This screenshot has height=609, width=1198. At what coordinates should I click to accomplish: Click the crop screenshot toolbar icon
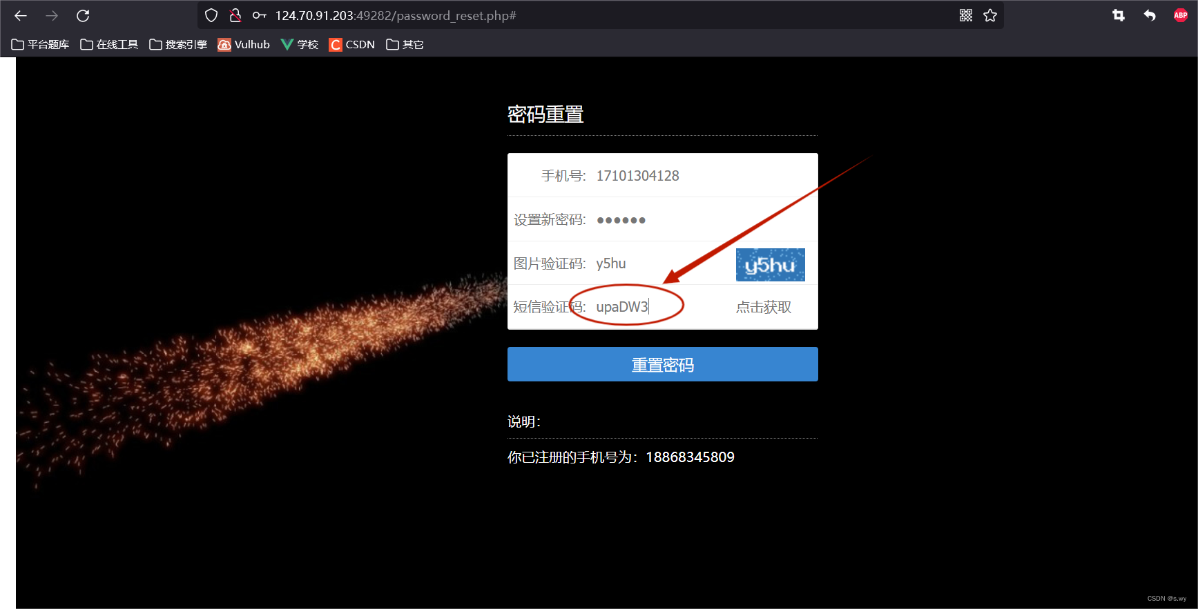click(x=1119, y=15)
